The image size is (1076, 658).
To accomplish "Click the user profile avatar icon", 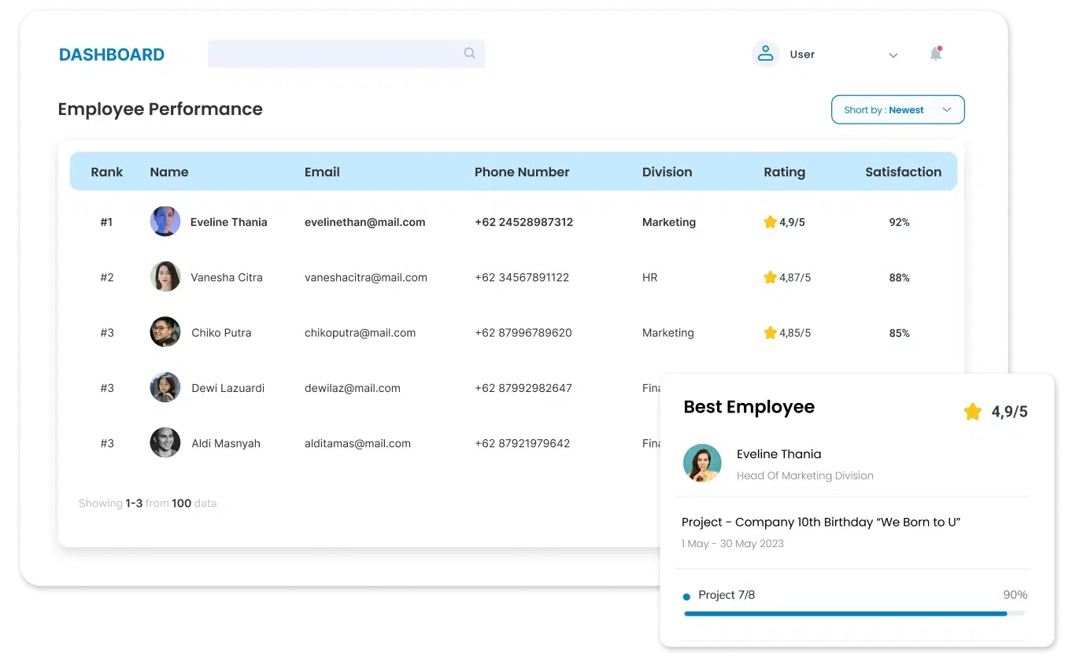I will (x=764, y=54).
